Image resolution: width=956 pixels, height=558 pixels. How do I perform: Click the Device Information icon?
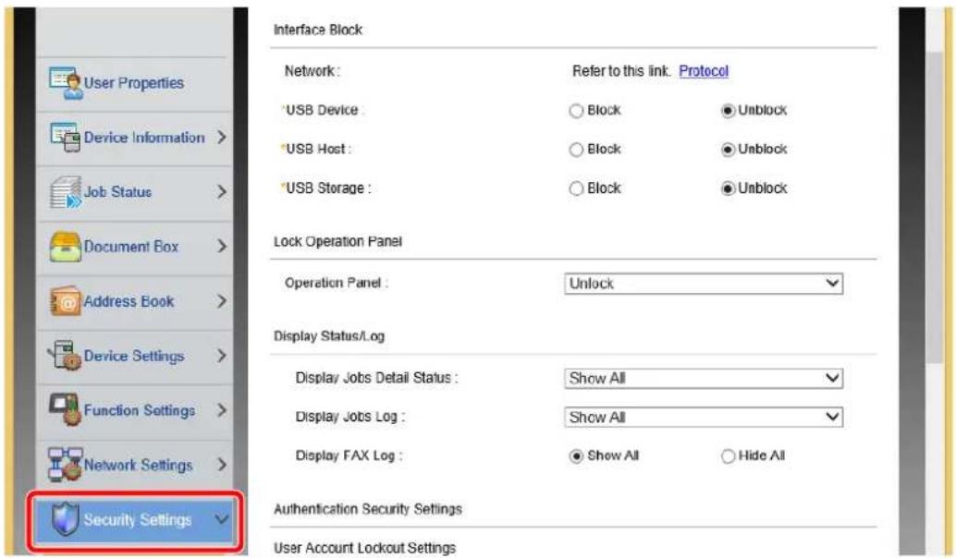click(x=66, y=137)
